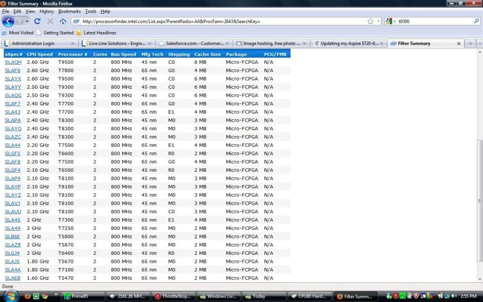Open the Tools menu
Image resolution: width=483 pixels, height=302 pixels.
click(91, 11)
